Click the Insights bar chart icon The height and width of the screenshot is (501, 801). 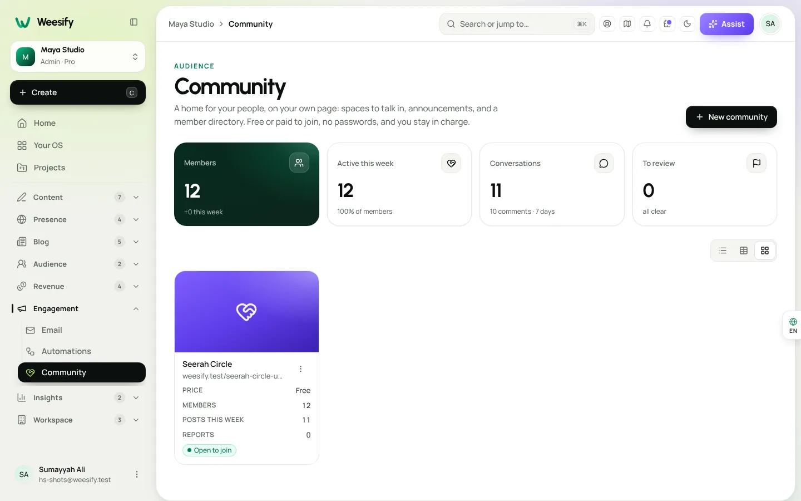pyautogui.click(x=22, y=397)
